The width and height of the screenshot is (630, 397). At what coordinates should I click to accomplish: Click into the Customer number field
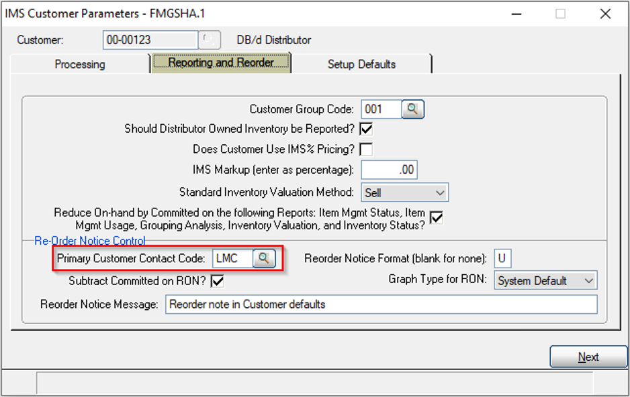(x=150, y=40)
